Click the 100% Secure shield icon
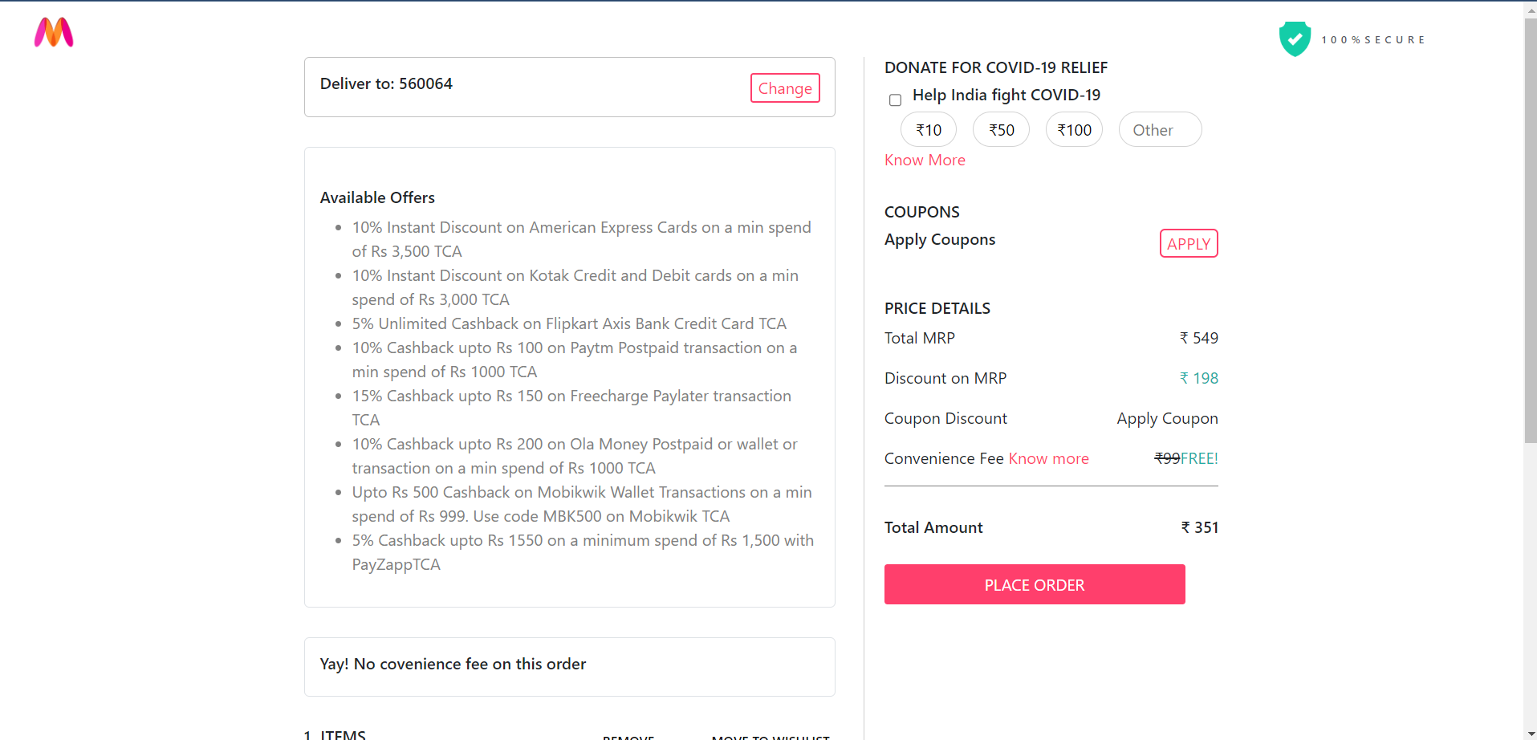This screenshot has width=1537, height=740. [1294, 38]
